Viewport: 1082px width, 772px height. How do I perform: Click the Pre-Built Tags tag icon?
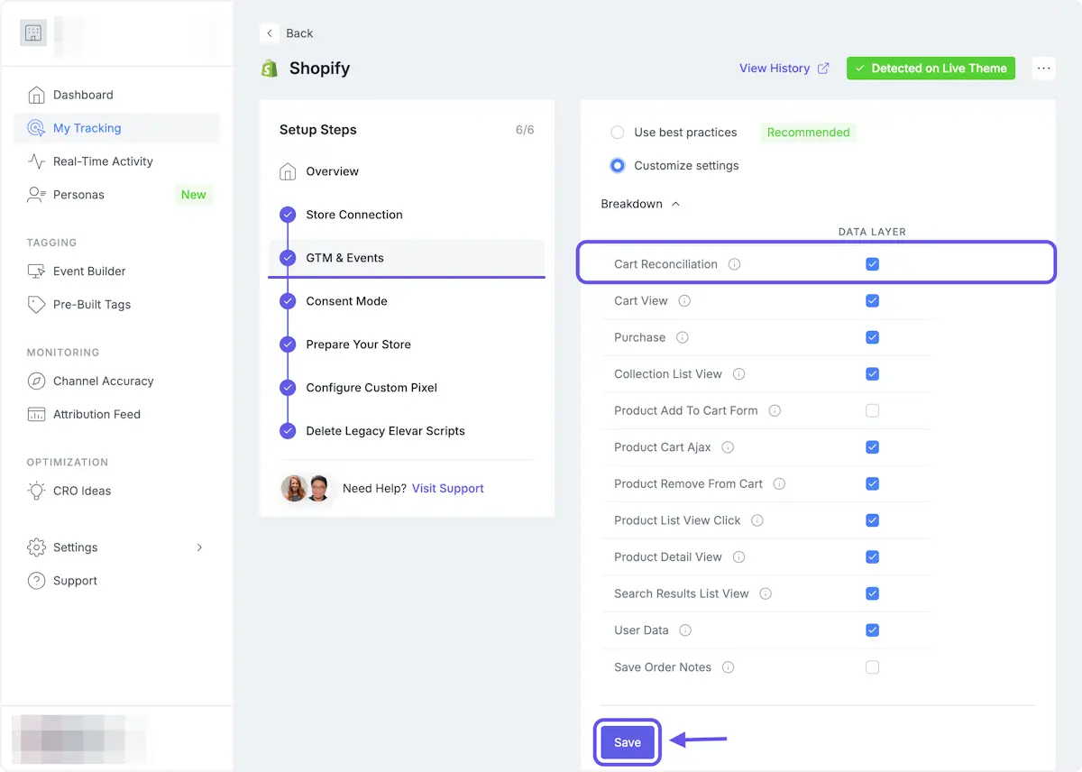tap(36, 305)
